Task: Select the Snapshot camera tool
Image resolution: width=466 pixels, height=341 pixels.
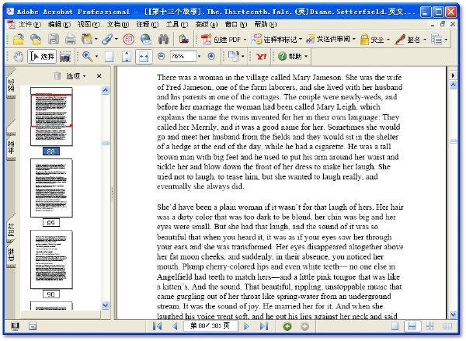Action: (65, 57)
